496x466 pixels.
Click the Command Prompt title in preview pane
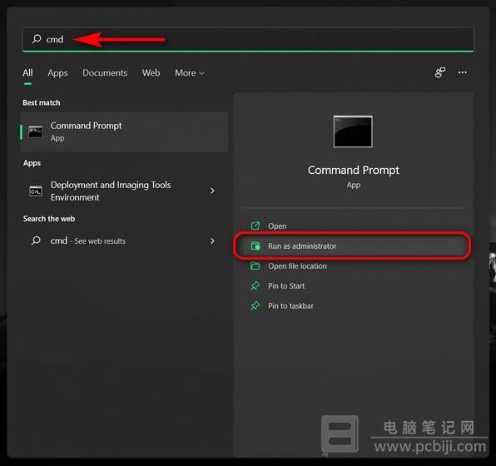click(354, 171)
